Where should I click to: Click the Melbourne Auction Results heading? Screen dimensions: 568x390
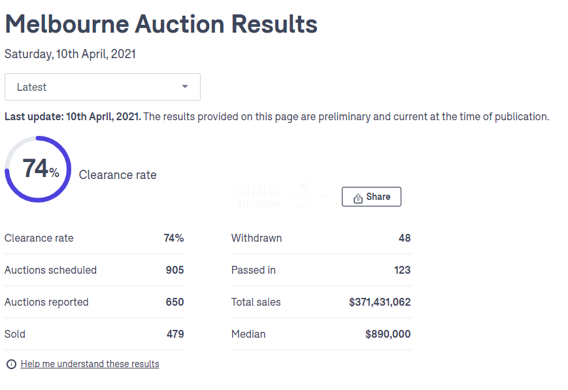click(x=161, y=24)
